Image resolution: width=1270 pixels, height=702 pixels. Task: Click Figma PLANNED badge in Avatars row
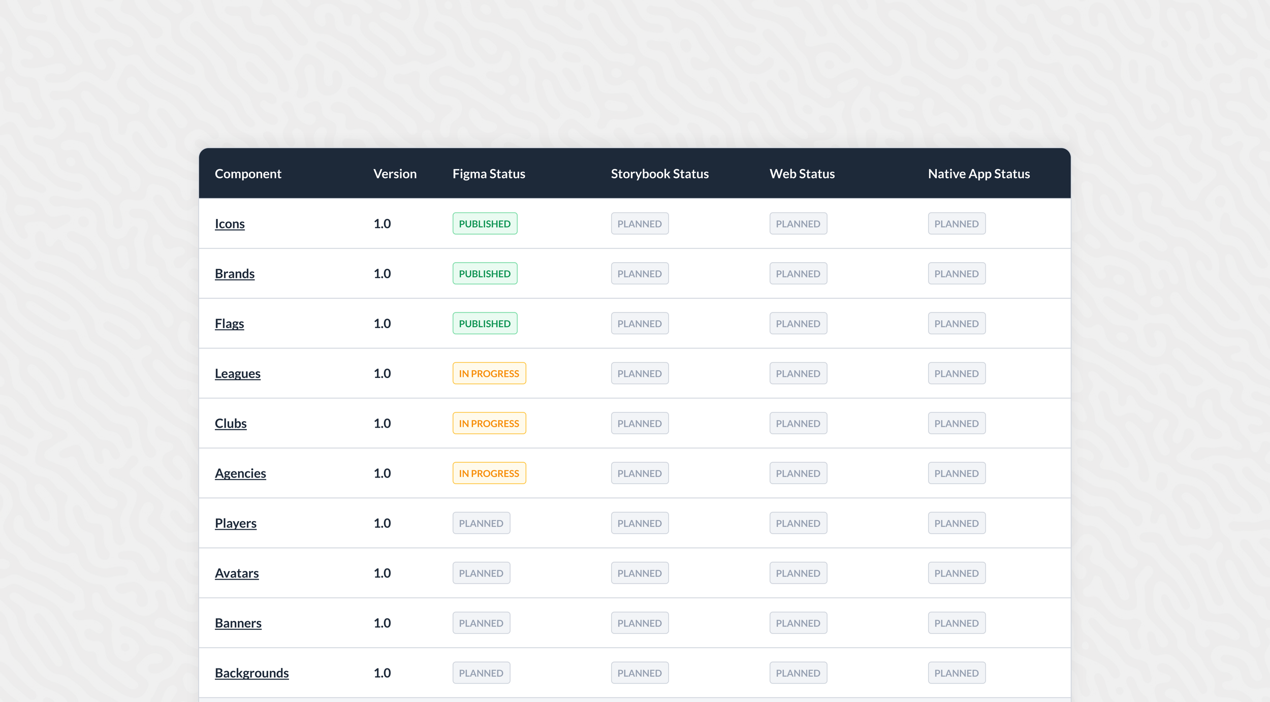click(482, 573)
